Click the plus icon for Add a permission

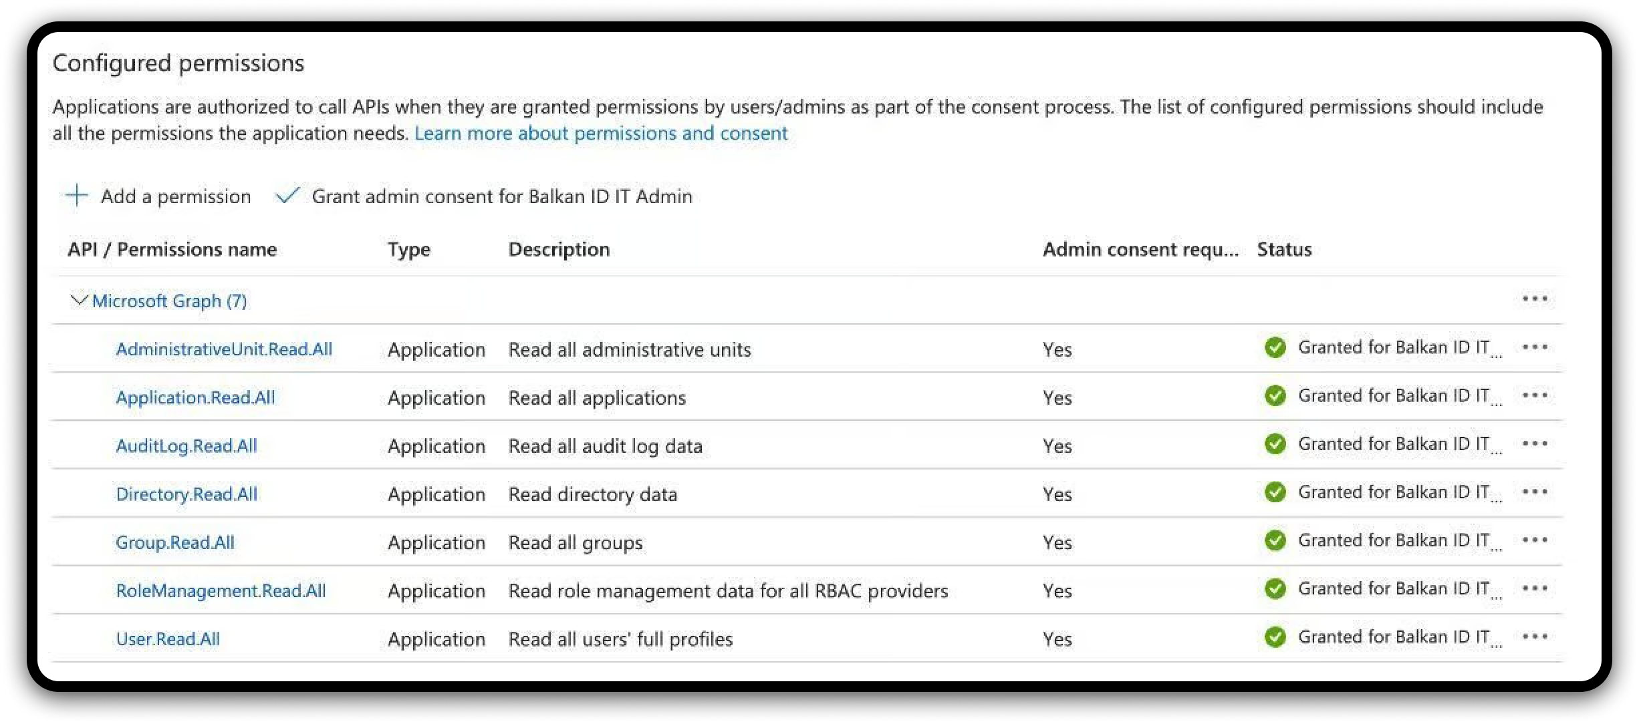coord(77,196)
